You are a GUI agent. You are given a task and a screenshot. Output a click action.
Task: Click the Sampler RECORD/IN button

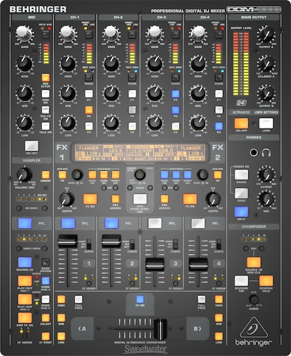pyautogui.click(x=25, y=262)
